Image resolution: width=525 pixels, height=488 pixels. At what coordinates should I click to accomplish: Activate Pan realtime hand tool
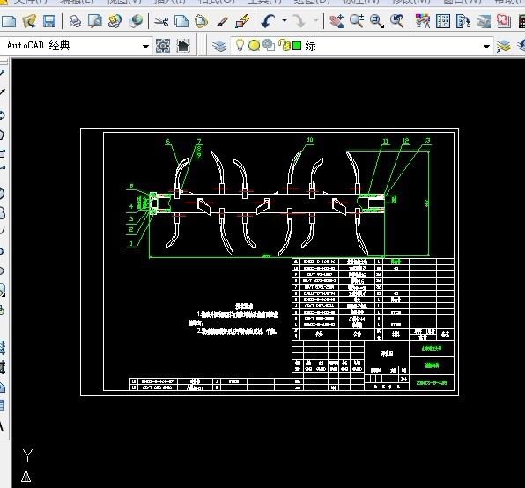(336, 21)
